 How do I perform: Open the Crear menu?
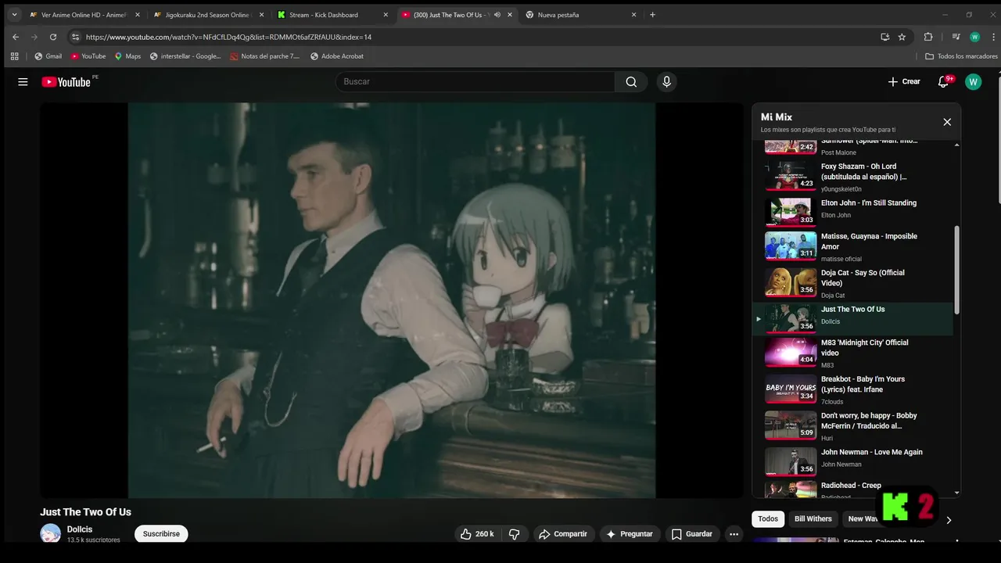click(x=904, y=82)
